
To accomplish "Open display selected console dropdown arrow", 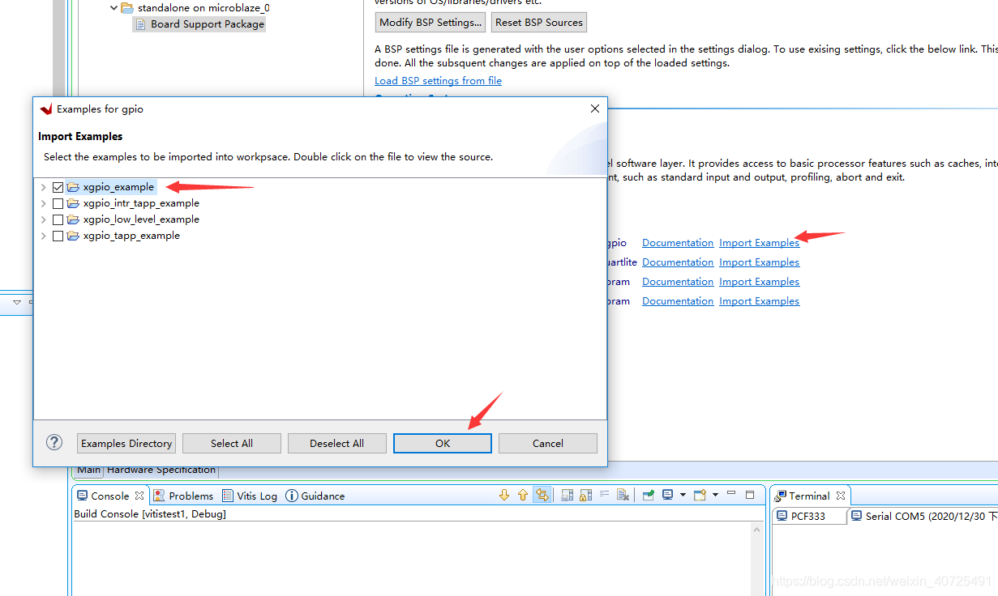I will pyautogui.click(x=683, y=495).
